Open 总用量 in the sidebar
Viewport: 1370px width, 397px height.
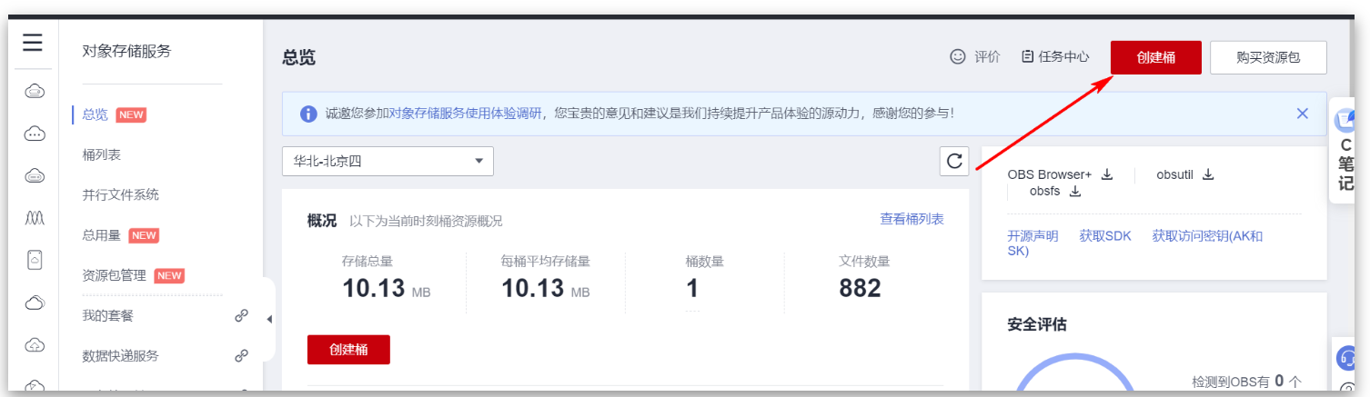101,235
